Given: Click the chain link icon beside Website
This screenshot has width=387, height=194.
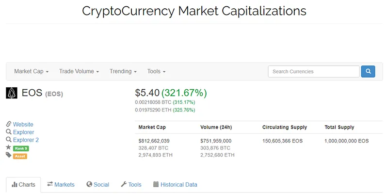Looking at the screenshot, I should coord(9,124).
